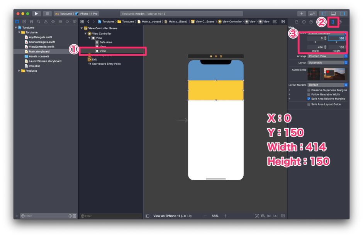The width and height of the screenshot is (363, 237).
Task: Open the Find navigator magnifier icon
Action: (x=38, y=22)
